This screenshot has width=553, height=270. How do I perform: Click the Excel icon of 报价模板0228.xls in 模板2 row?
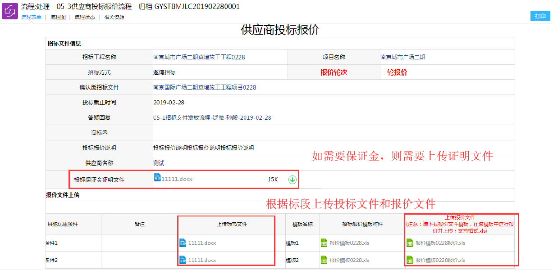pos(324,260)
